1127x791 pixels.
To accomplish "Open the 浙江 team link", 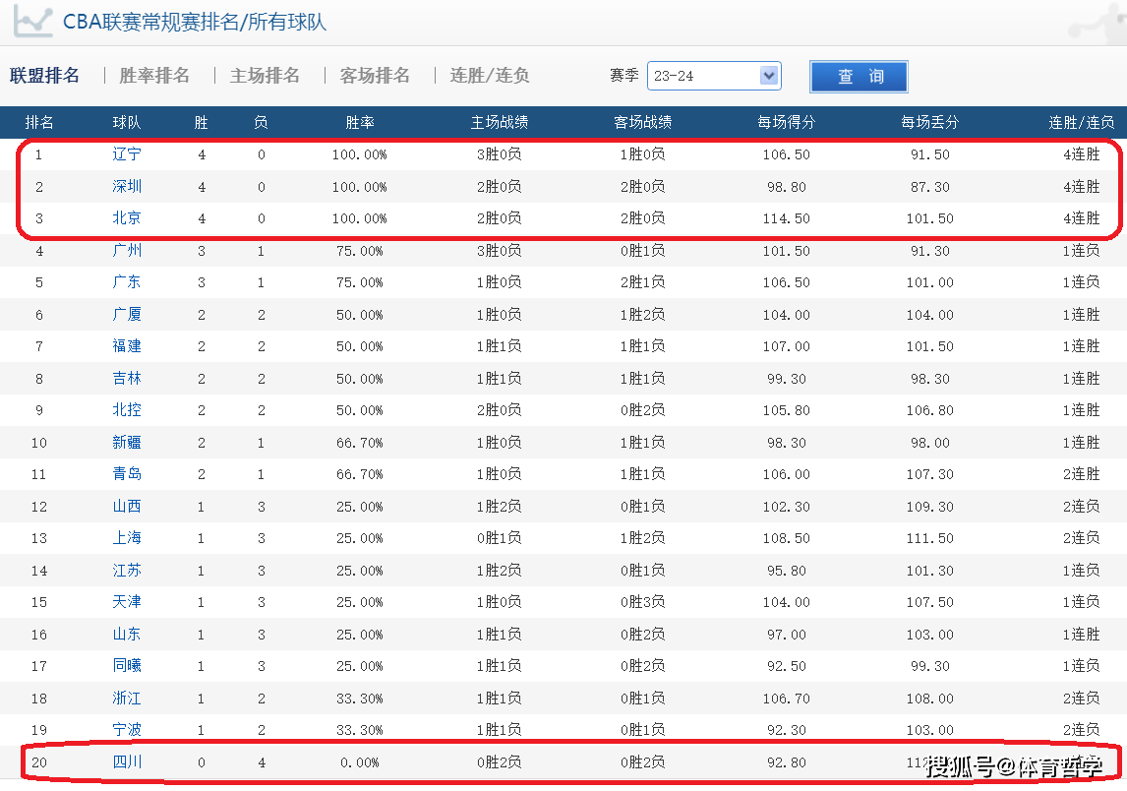I will coord(127,699).
